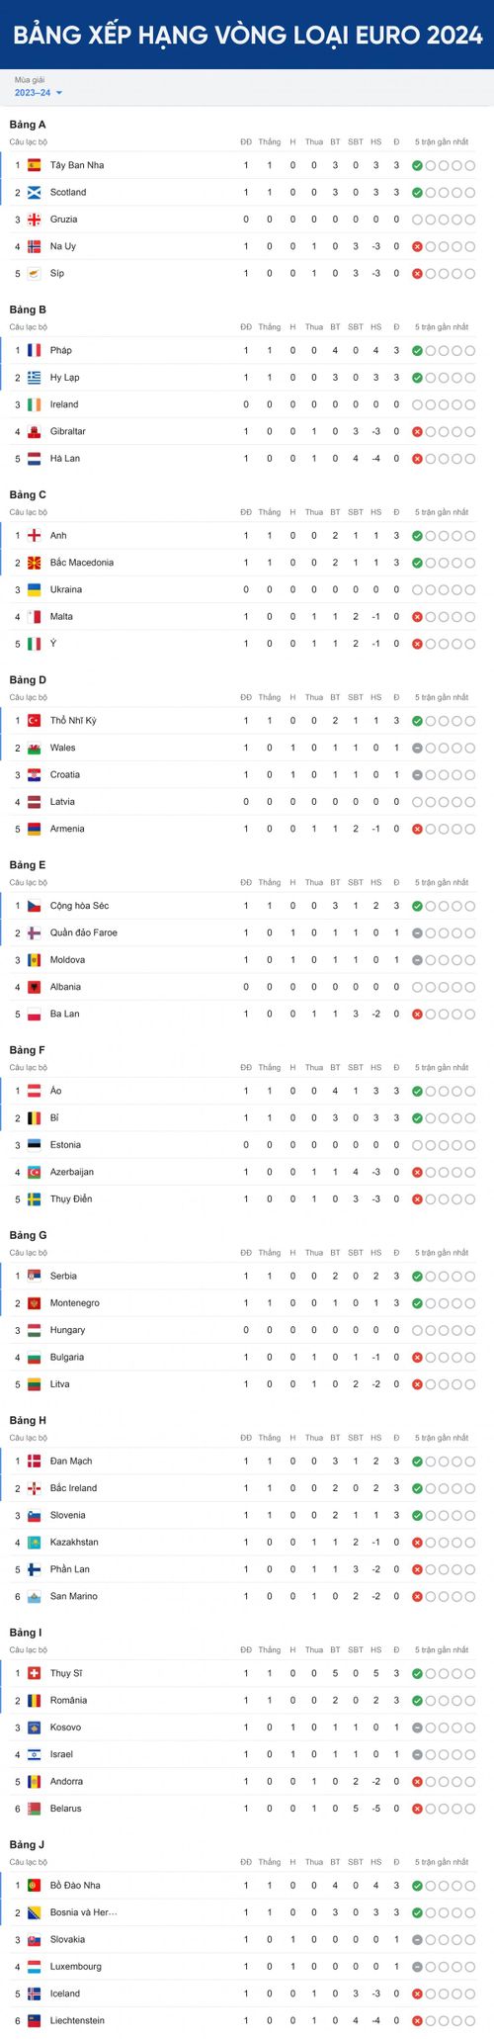
Task: Open the Bắc Macedonia team link
Action: [x=82, y=563]
